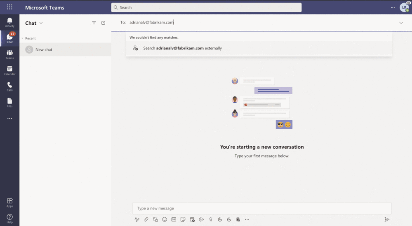
Task: Open Files in the left rail
Action: tap(9, 103)
